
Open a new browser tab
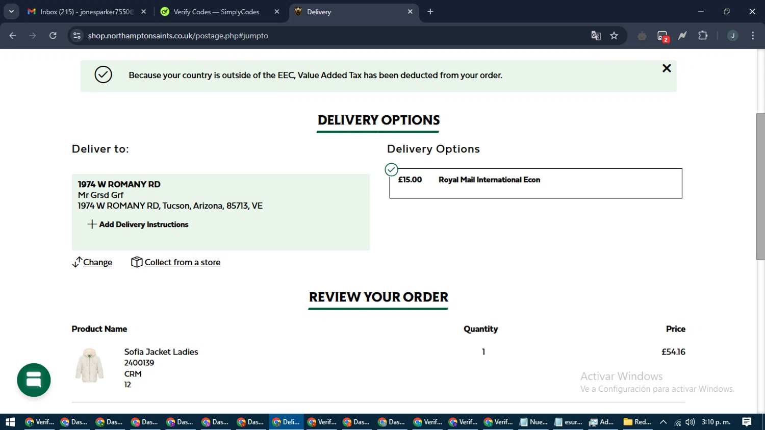pyautogui.click(x=430, y=12)
